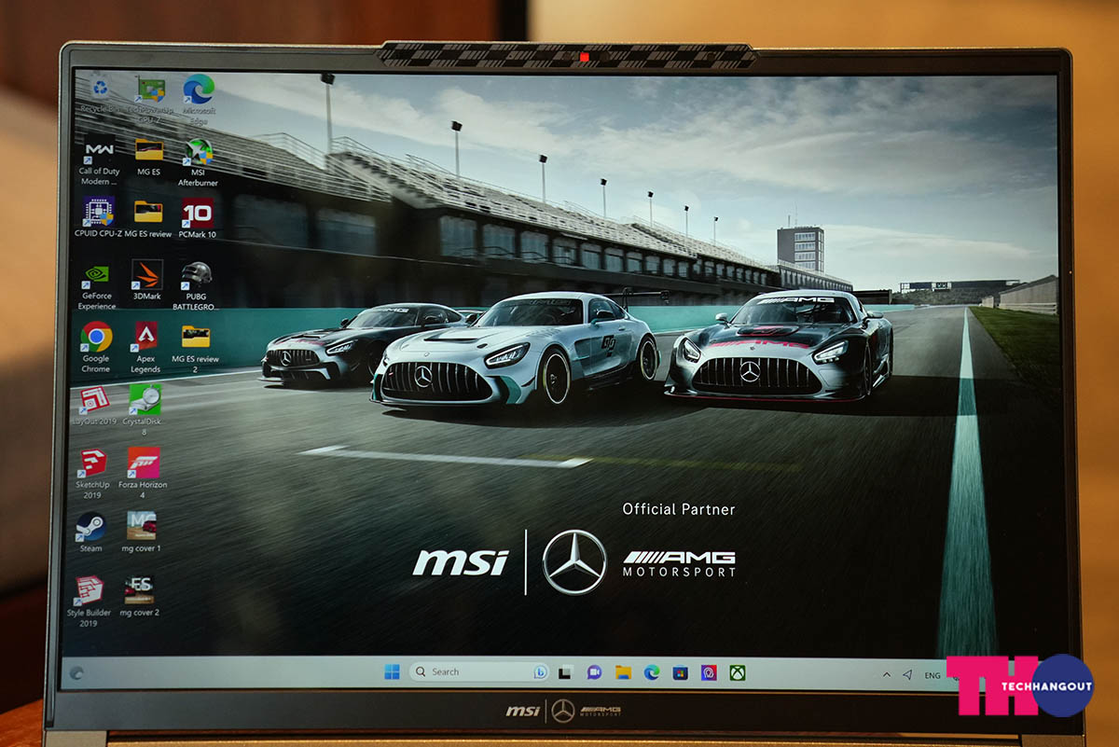Launch TechPowerUp GPU-Z shortcut
The image size is (1119, 747).
tap(149, 99)
